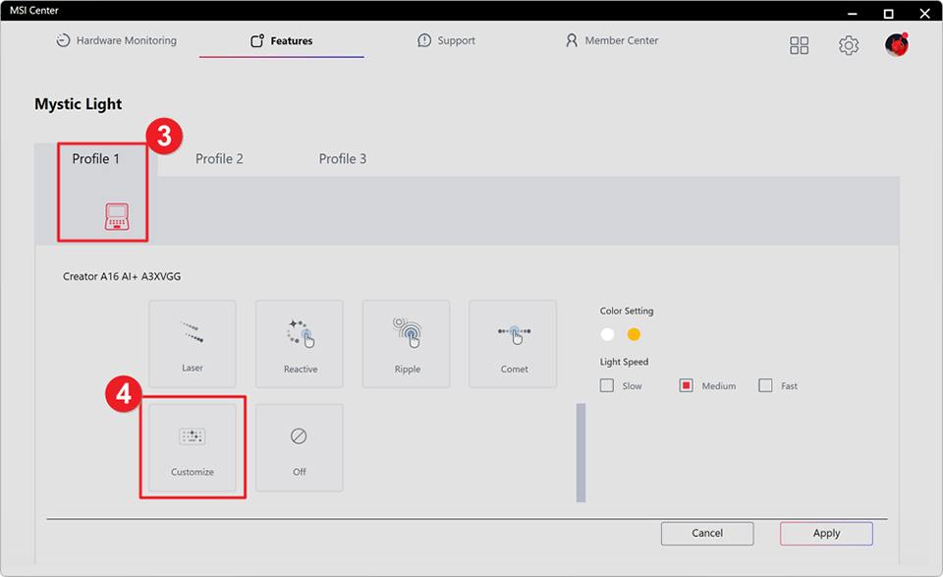
Task: Open the apps grid icon
Action: tap(800, 45)
